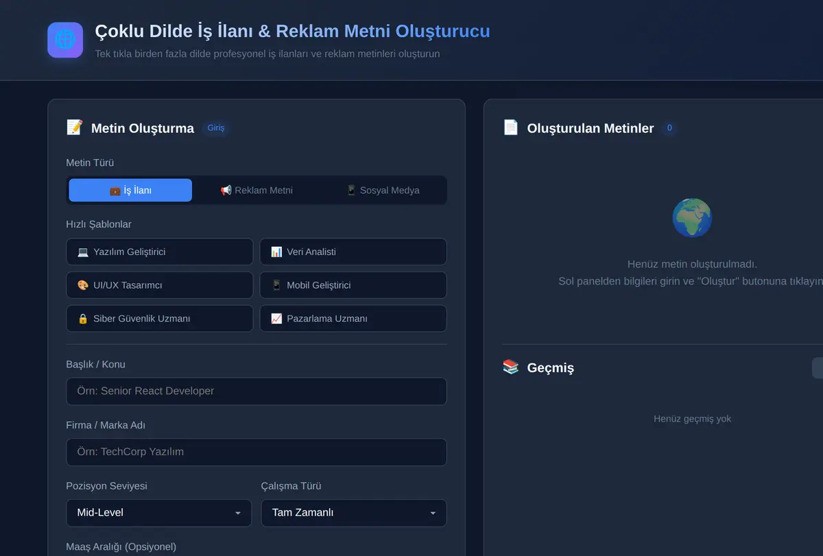Click the 'Henüz geçmiş yok' text
This screenshot has width=823, height=556.
[692, 419]
